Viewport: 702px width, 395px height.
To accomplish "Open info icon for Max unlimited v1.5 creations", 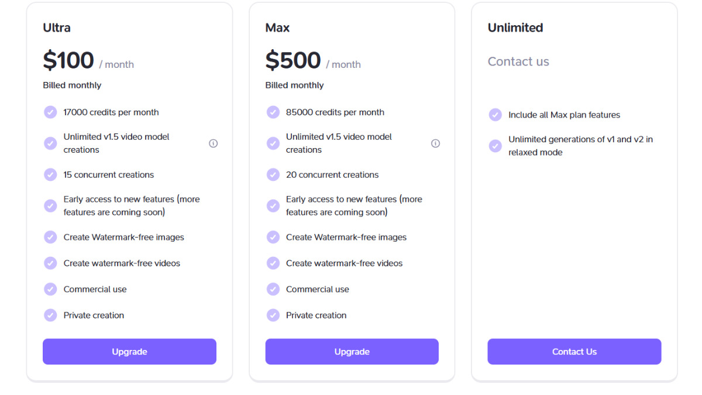I will pos(435,143).
